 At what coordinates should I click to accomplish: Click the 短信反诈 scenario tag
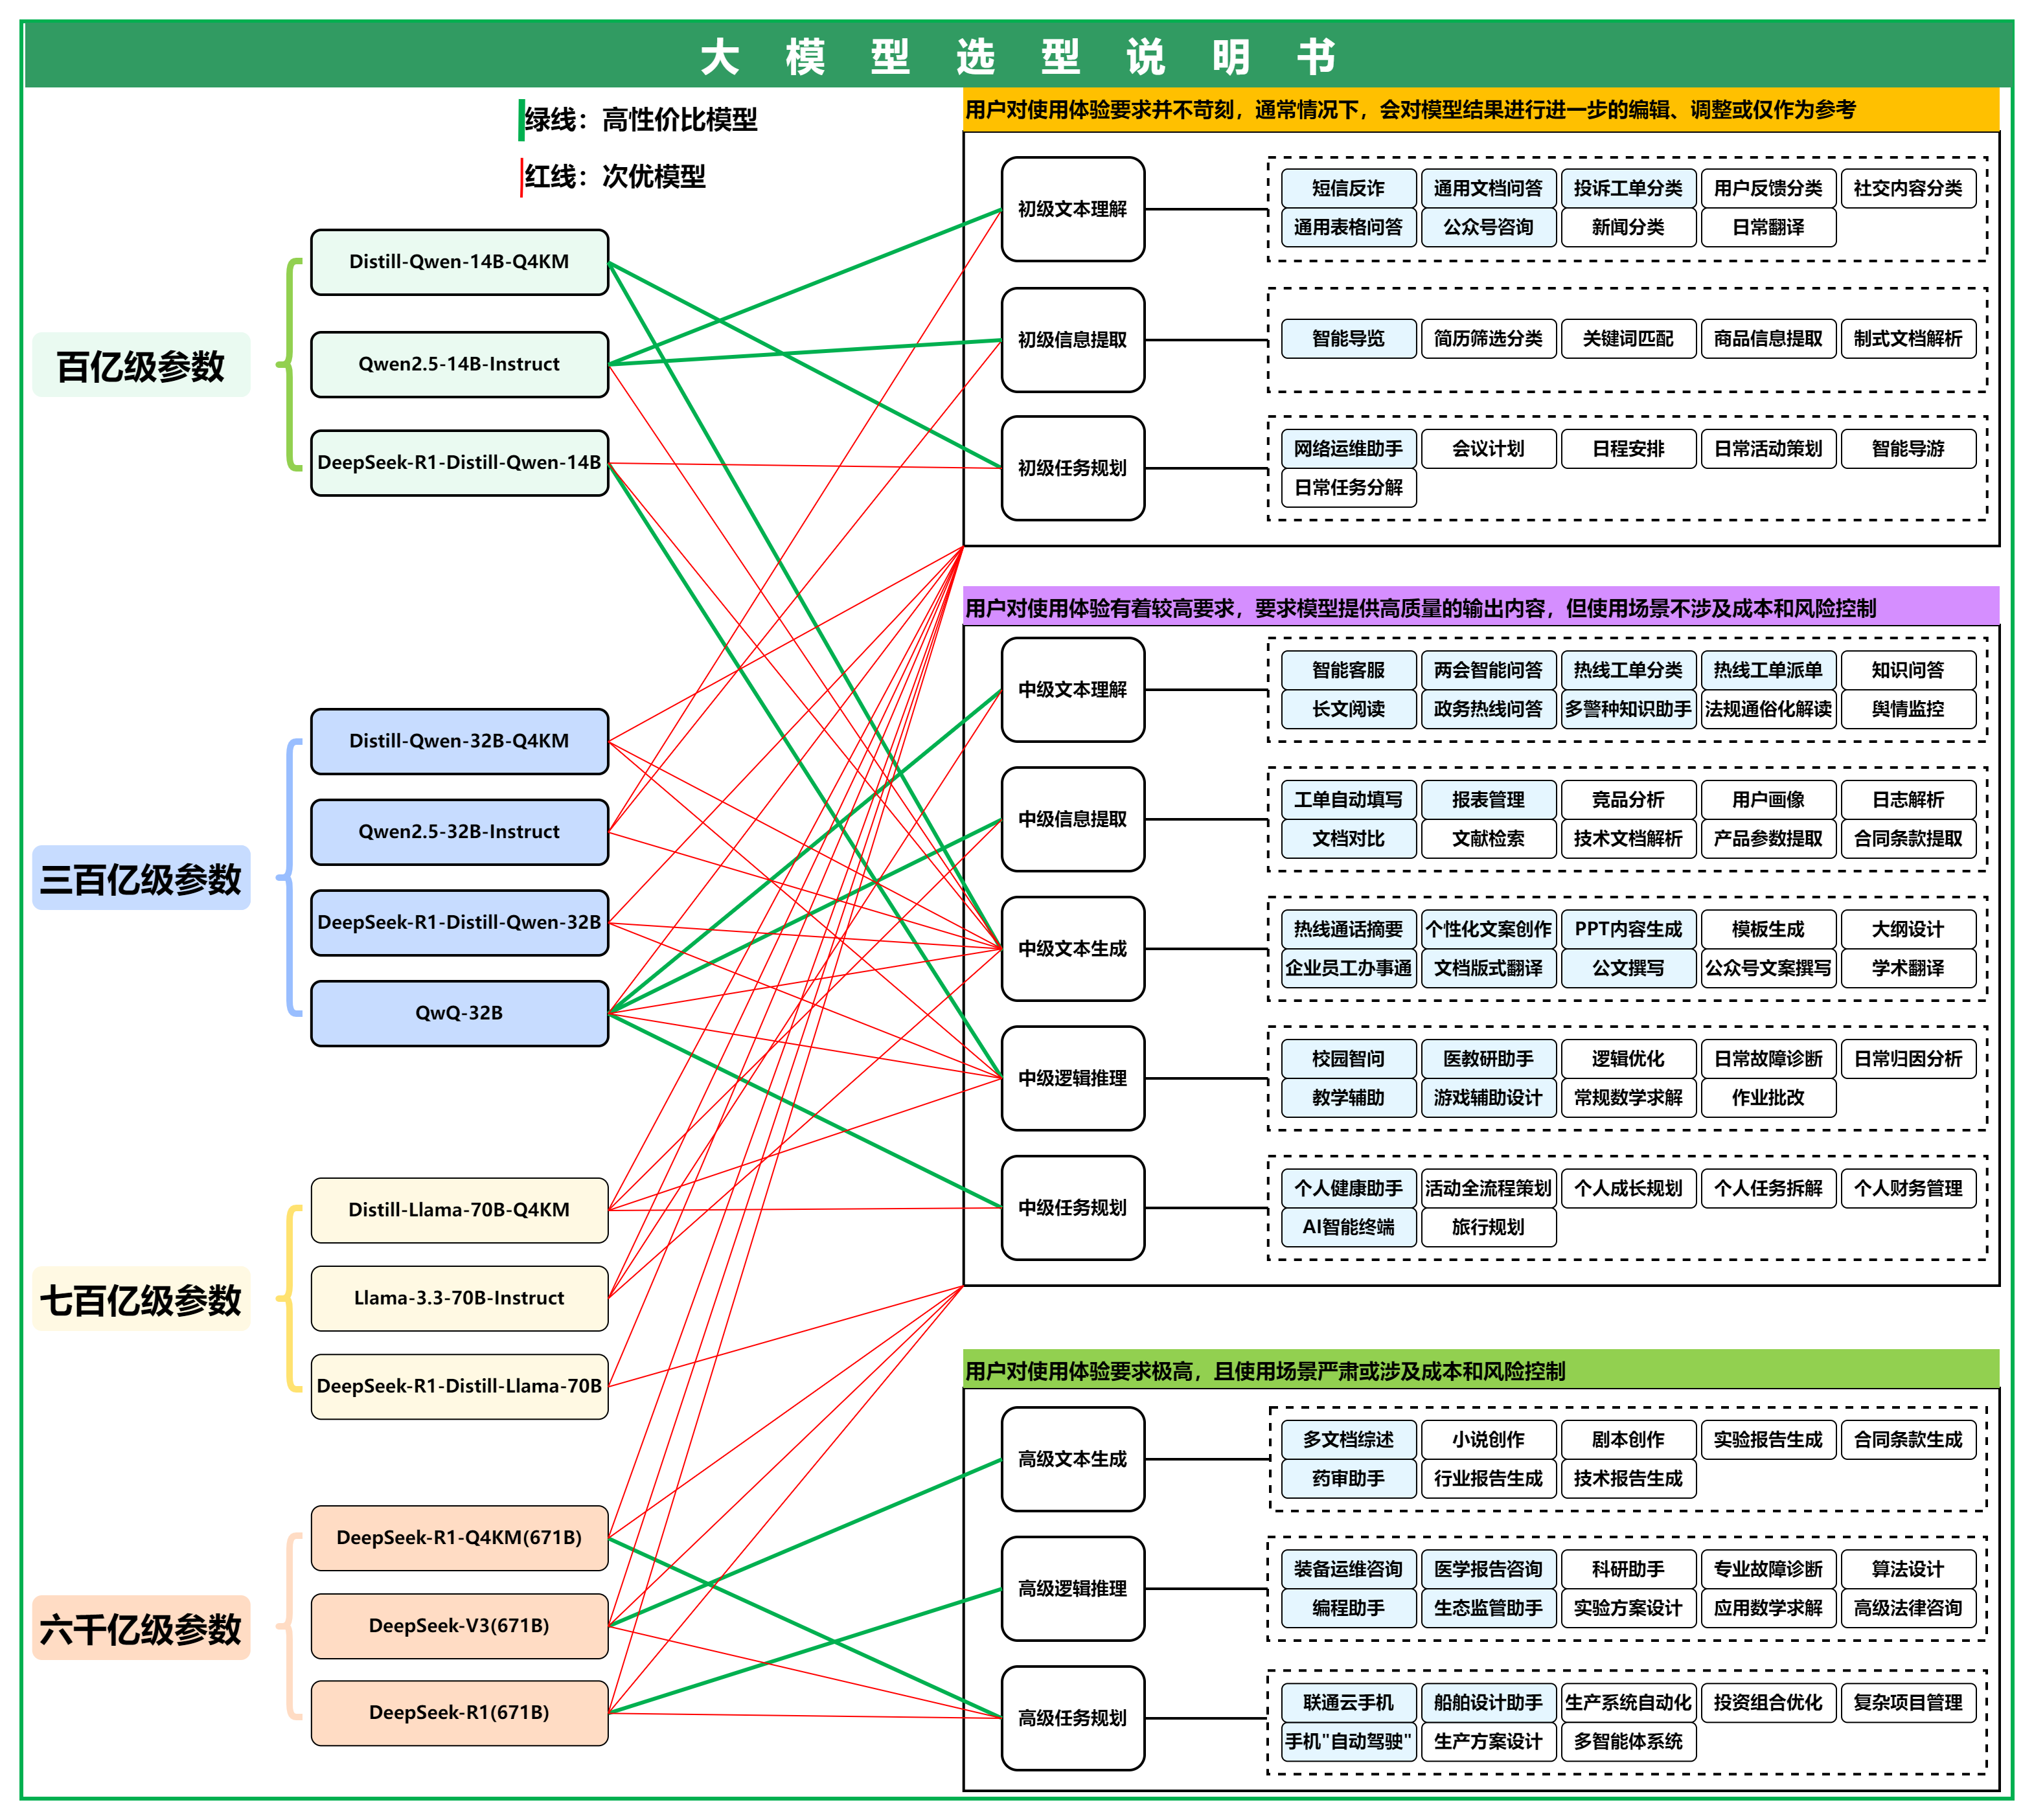pyautogui.click(x=1348, y=188)
